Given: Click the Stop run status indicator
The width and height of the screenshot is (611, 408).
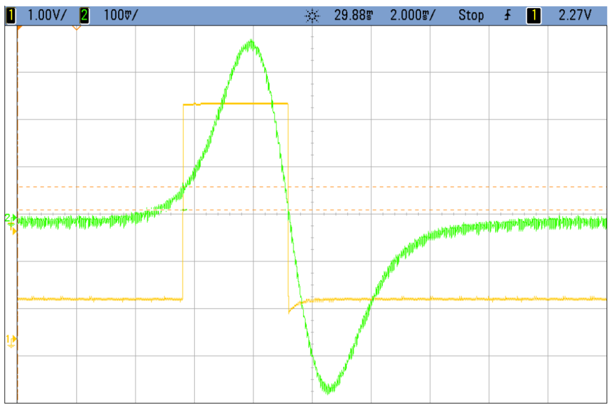Looking at the screenshot, I should (471, 15).
